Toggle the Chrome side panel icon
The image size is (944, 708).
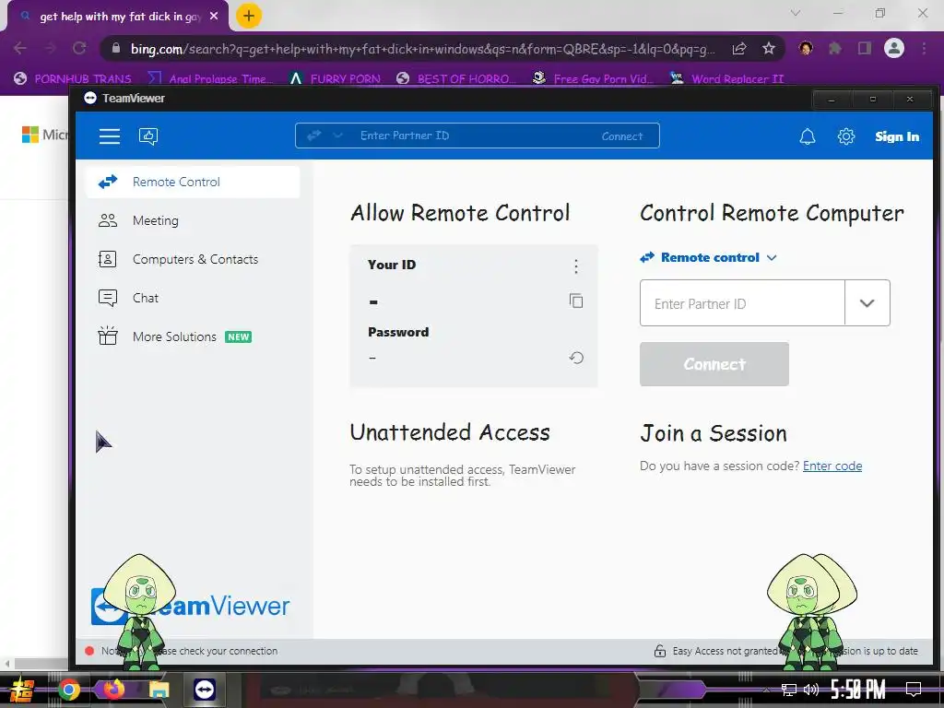[865, 48]
